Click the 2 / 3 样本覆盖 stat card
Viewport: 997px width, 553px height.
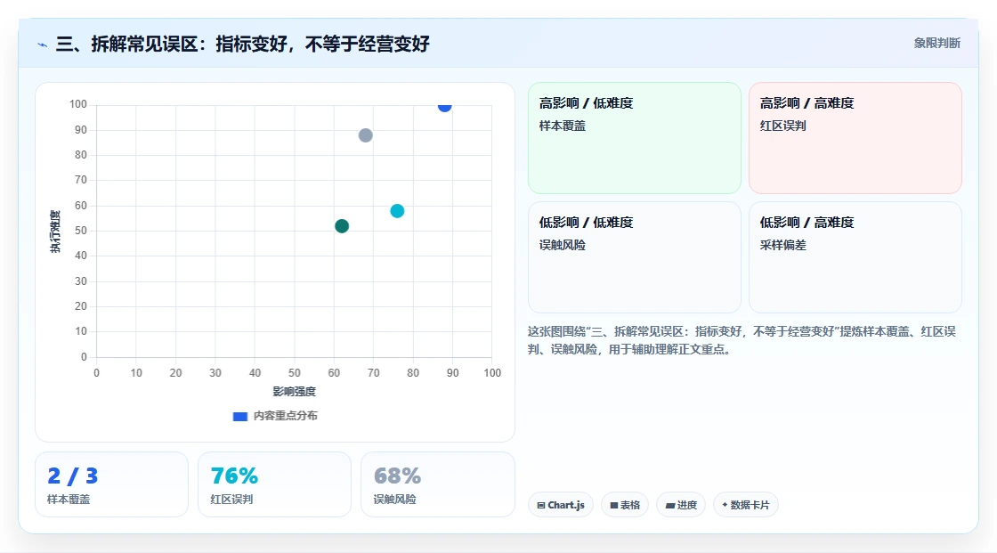(112, 485)
